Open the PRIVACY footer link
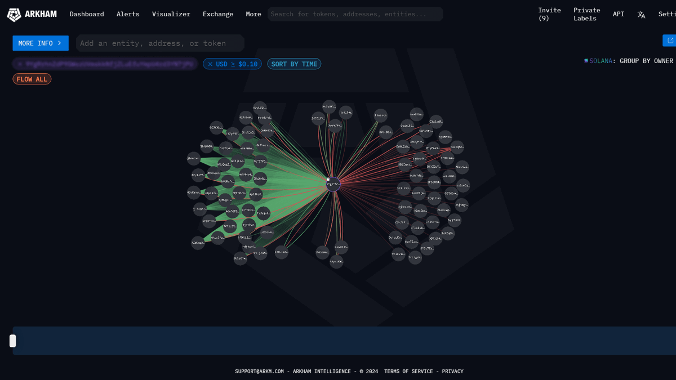This screenshot has width=676, height=380. (x=452, y=372)
